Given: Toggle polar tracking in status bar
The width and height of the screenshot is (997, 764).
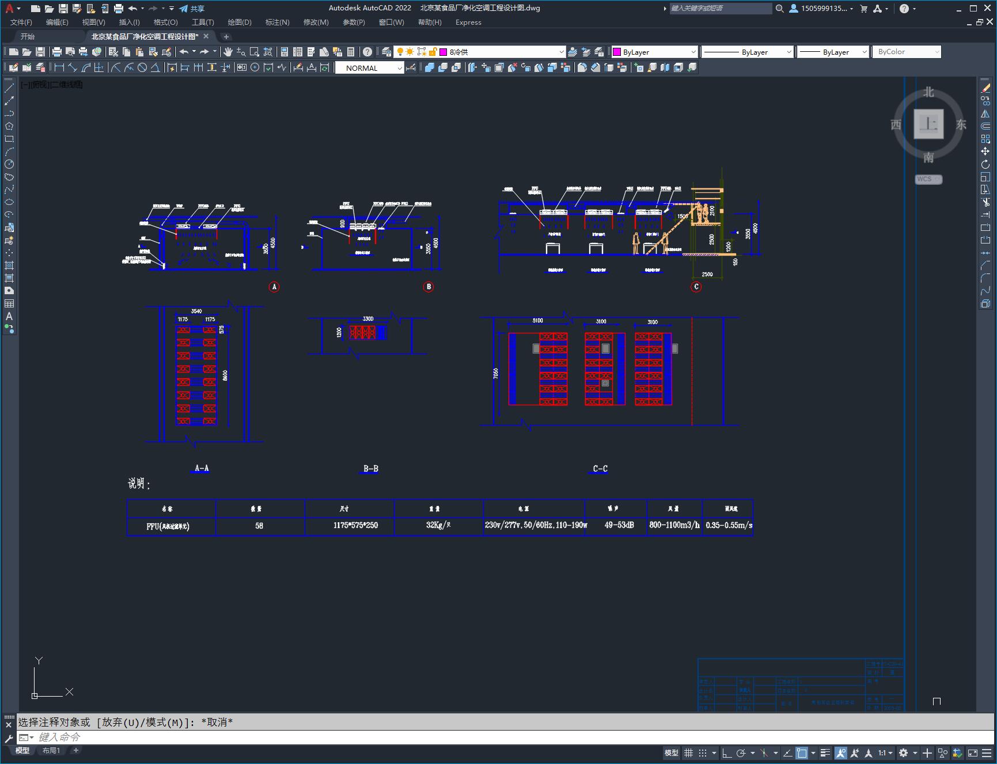Looking at the screenshot, I should point(741,753).
